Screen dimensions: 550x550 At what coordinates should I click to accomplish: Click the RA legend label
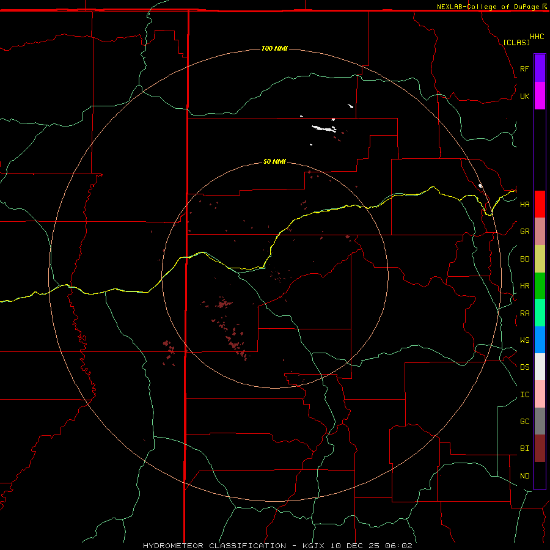(x=524, y=313)
